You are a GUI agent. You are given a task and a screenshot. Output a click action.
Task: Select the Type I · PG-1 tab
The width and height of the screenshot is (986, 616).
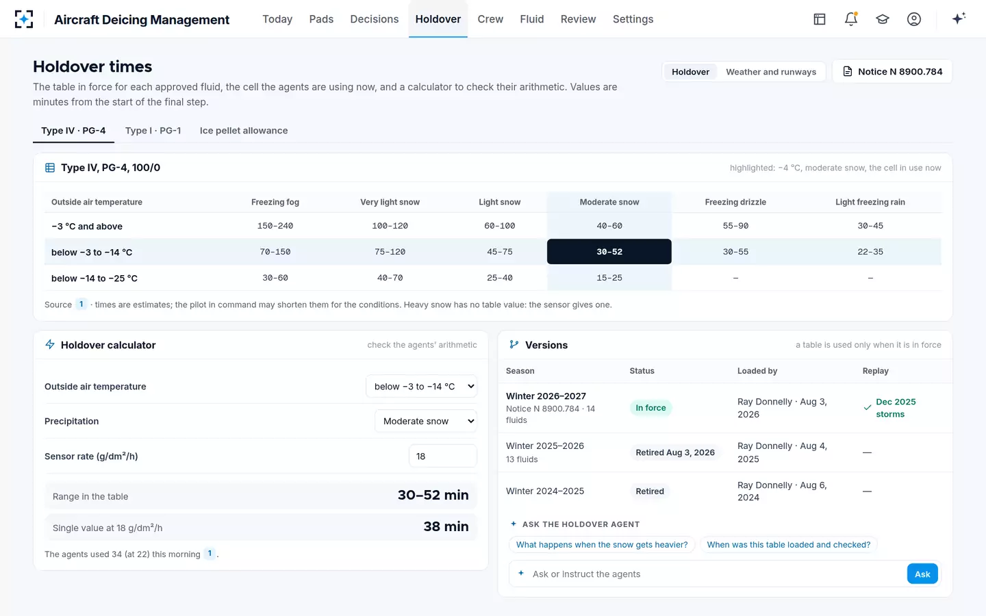[x=153, y=131]
